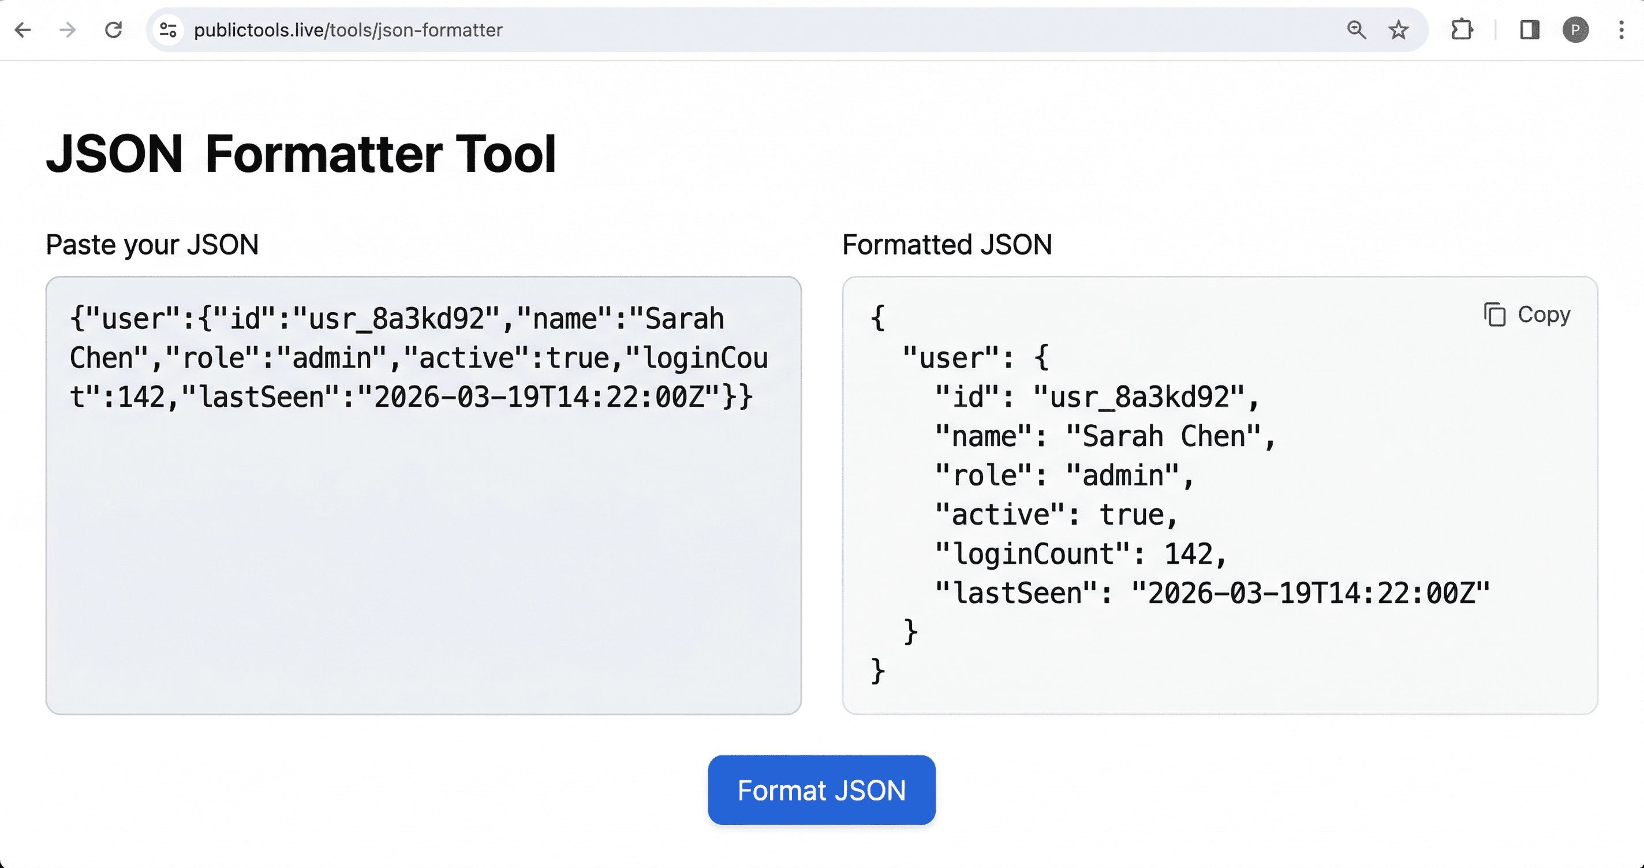The width and height of the screenshot is (1644, 868).
Task: Open the site permissions info icon
Action: [167, 30]
